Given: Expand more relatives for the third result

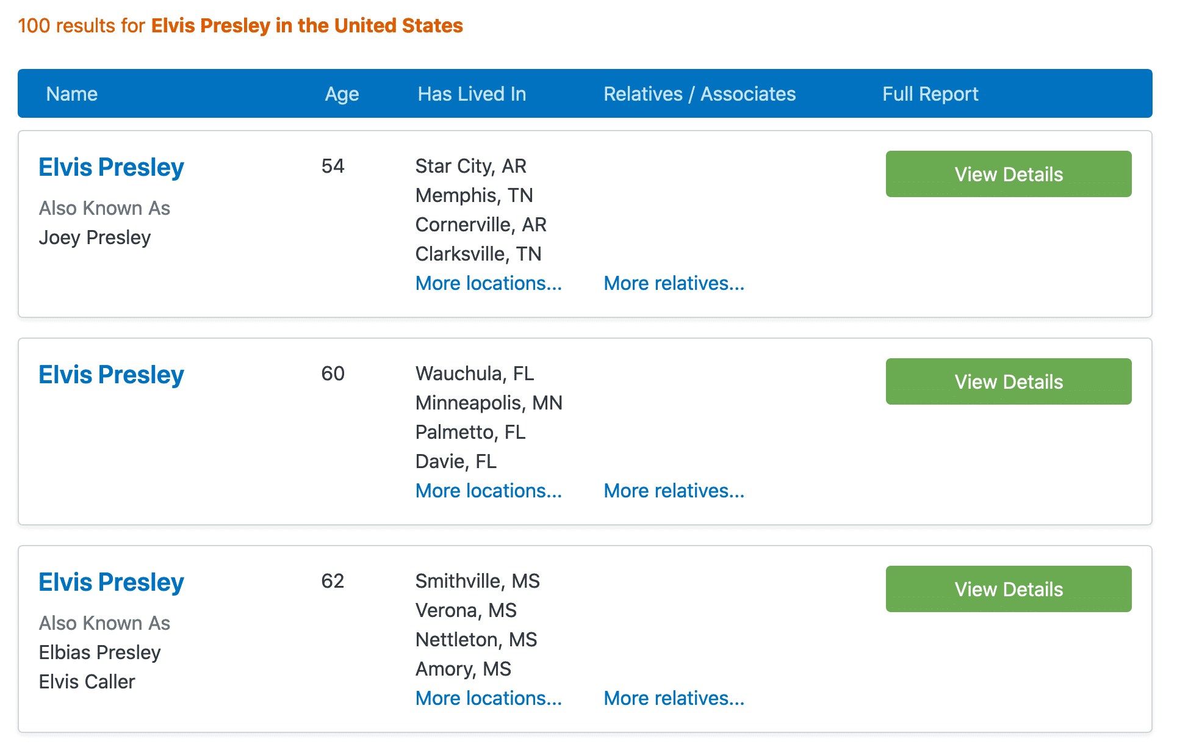Looking at the screenshot, I should (674, 698).
